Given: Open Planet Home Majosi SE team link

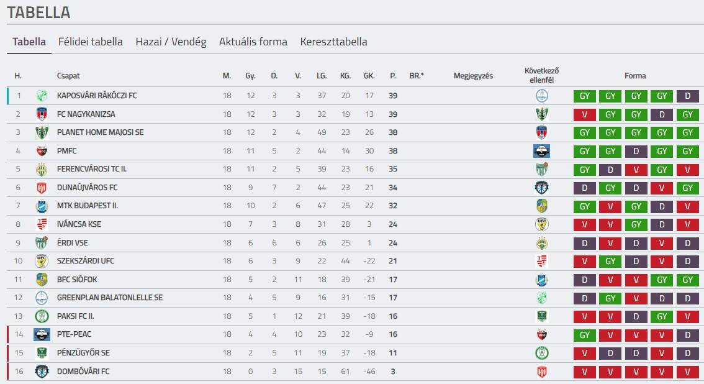Looking at the screenshot, I should [x=100, y=132].
